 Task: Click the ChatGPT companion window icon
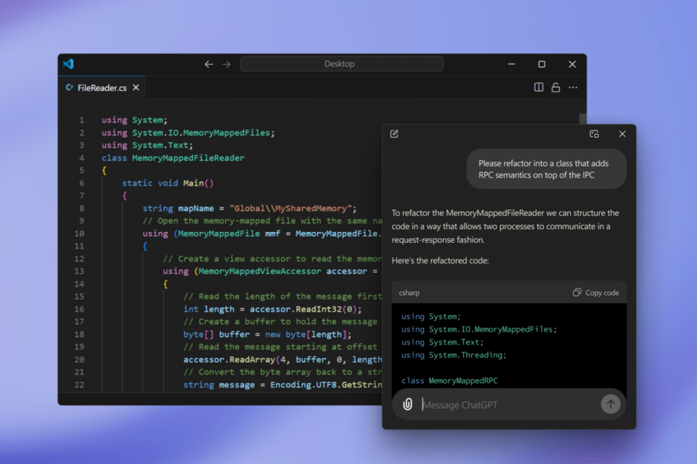pyautogui.click(x=594, y=133)
